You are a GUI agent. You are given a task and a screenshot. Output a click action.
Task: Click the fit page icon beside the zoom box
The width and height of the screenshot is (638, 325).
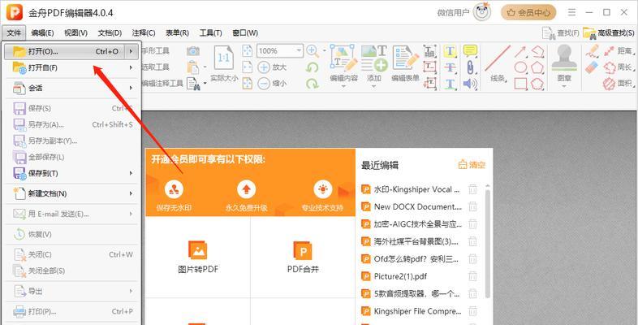248,51
